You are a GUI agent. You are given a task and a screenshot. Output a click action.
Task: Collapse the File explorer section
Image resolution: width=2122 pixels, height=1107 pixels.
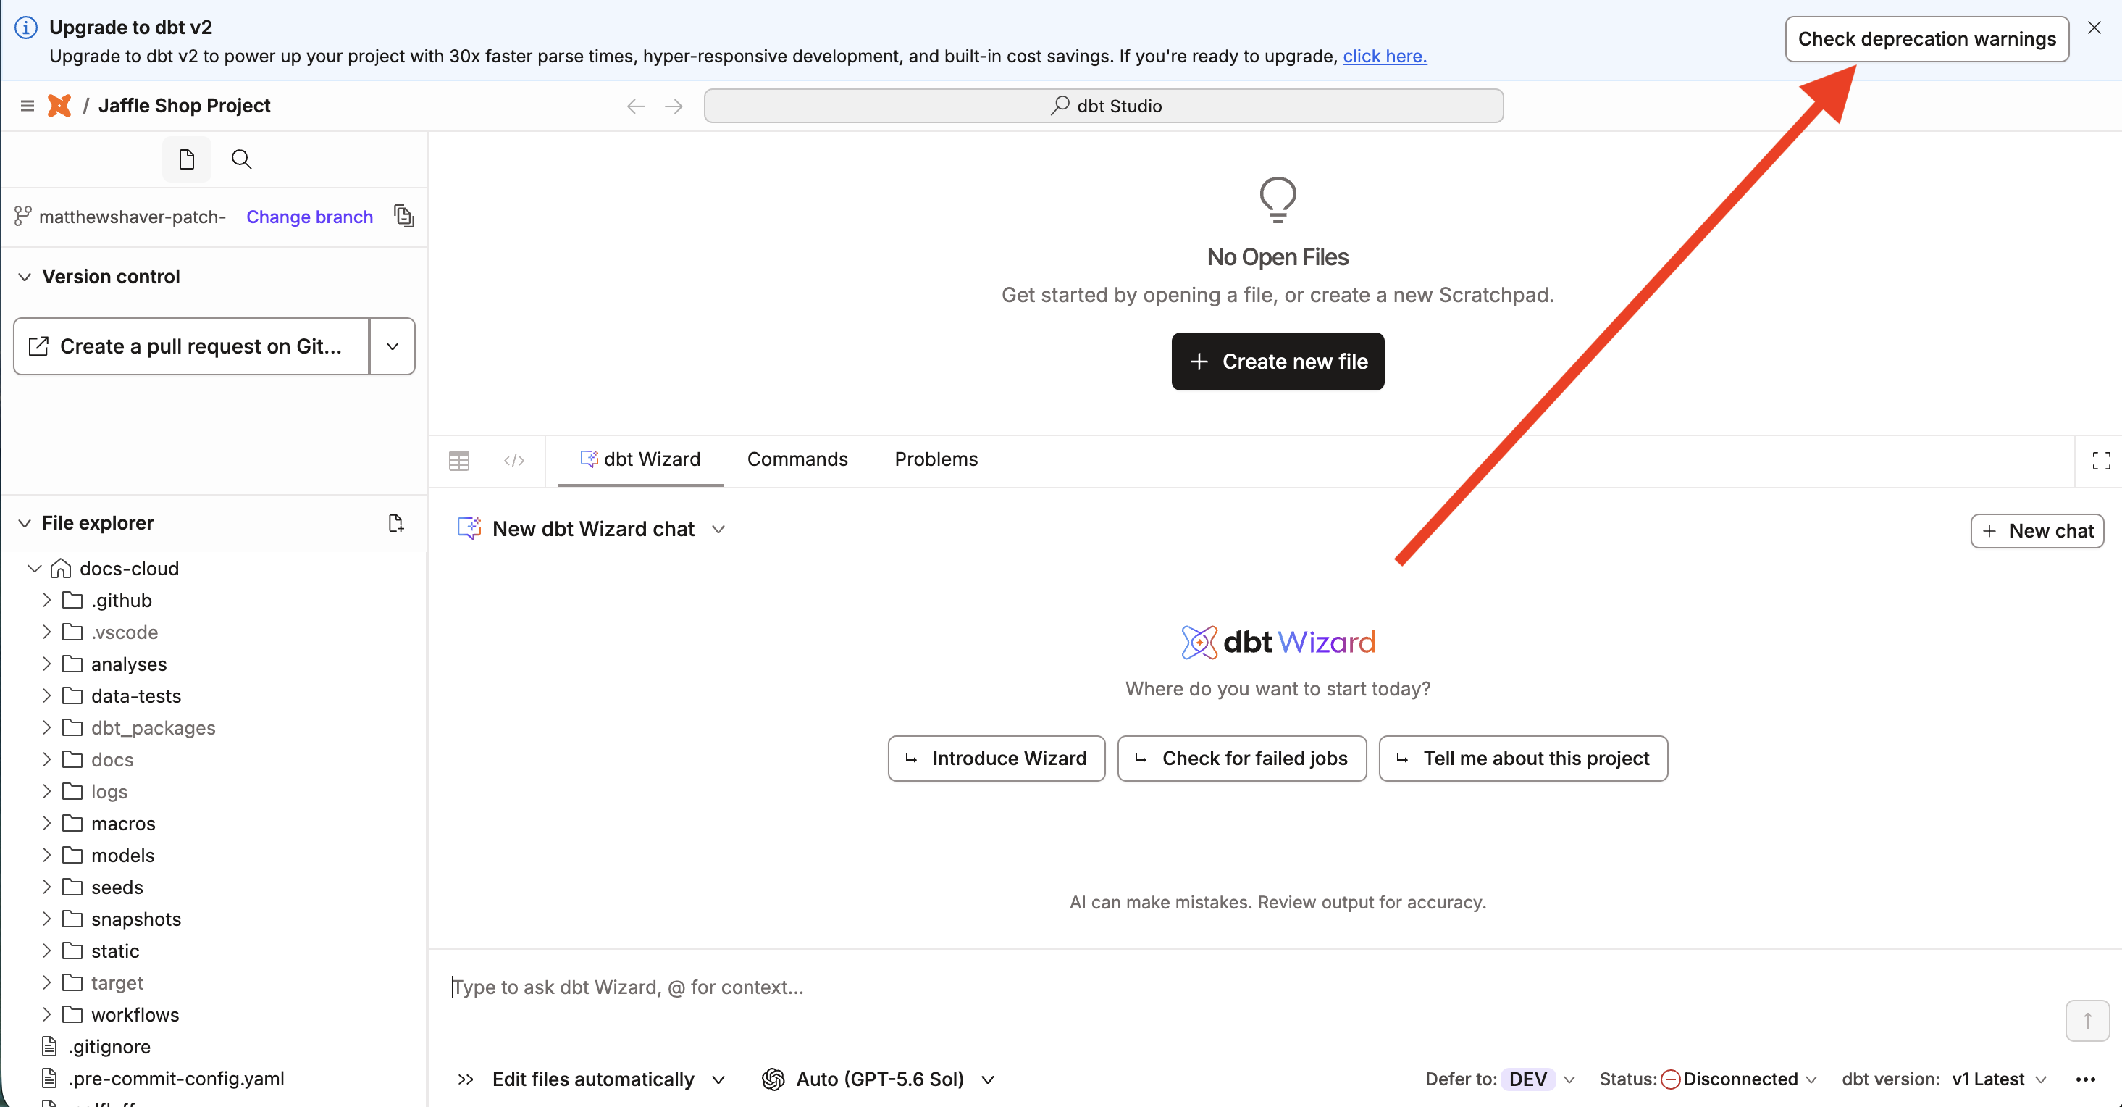tap(25, 523)
